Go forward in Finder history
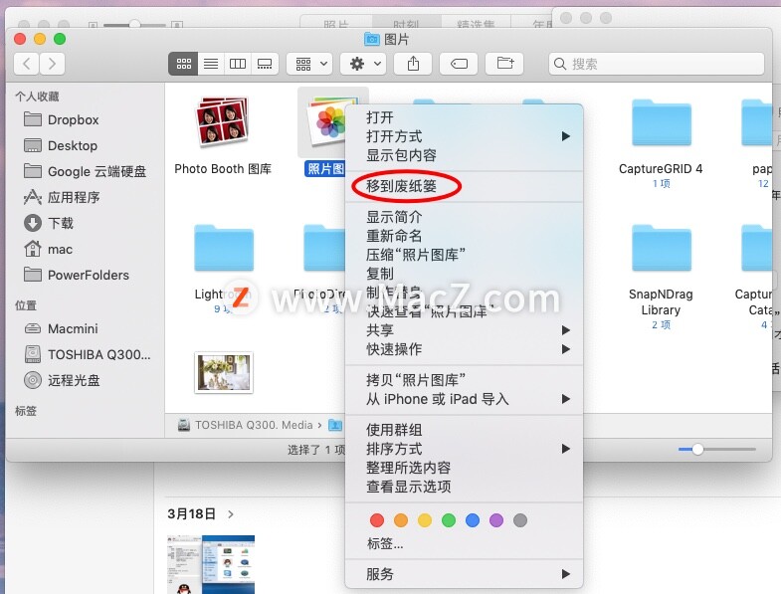Screen dimensions: 781x594 coord(53,64)
